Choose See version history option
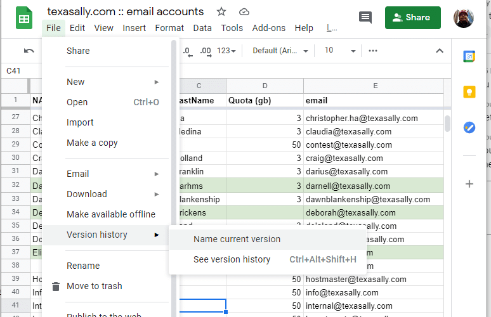The height and width of the screenshot is (317, 491). (232, 259)
